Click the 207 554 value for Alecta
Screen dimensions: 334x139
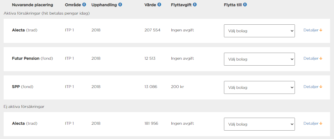[x=152, y=30]
